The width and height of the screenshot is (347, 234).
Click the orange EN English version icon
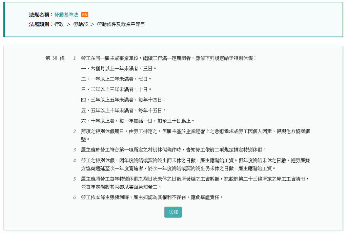85,15
